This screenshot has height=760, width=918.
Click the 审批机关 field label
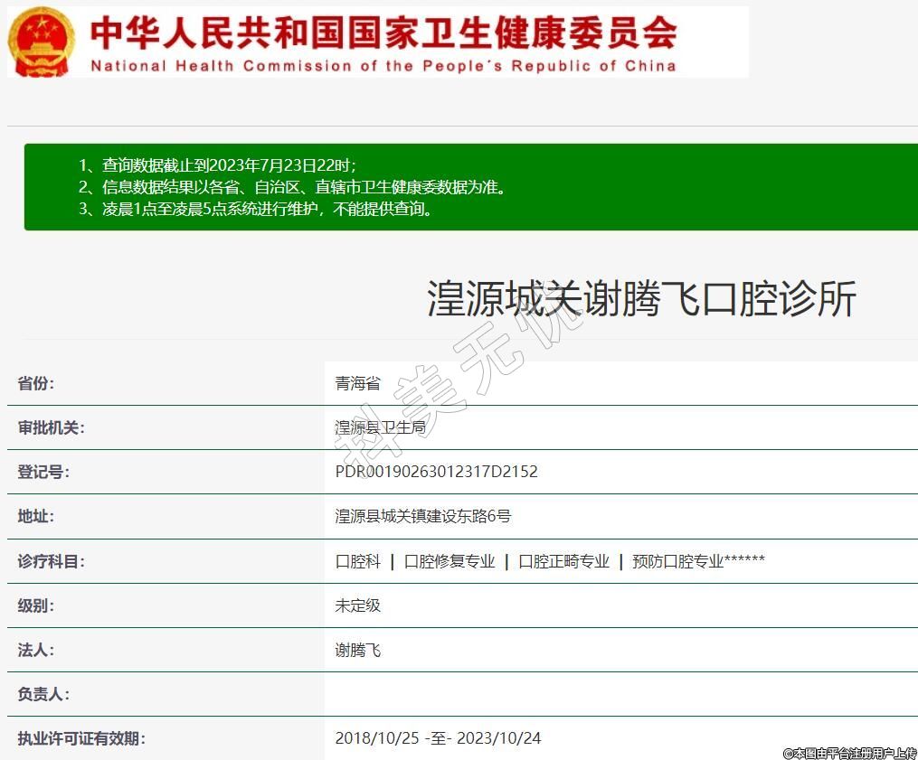click(51, 427)
